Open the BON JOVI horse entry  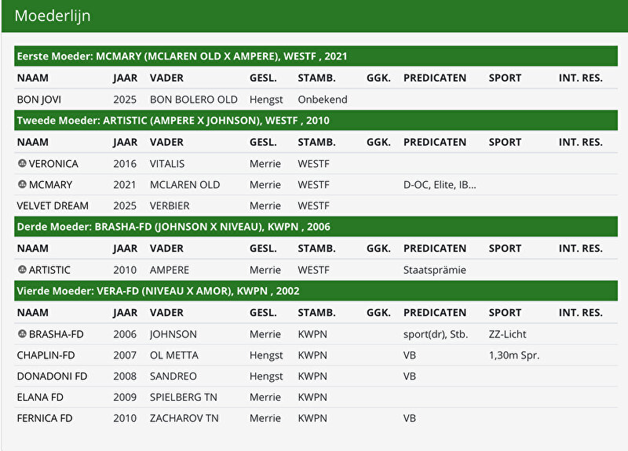pyautogui.click(x=39, y=100)
